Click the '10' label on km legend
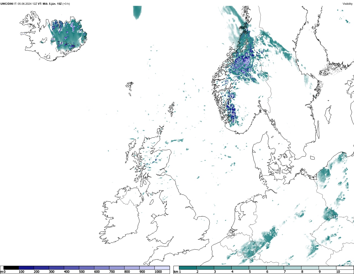354x274 pixels. pos(338,272)
